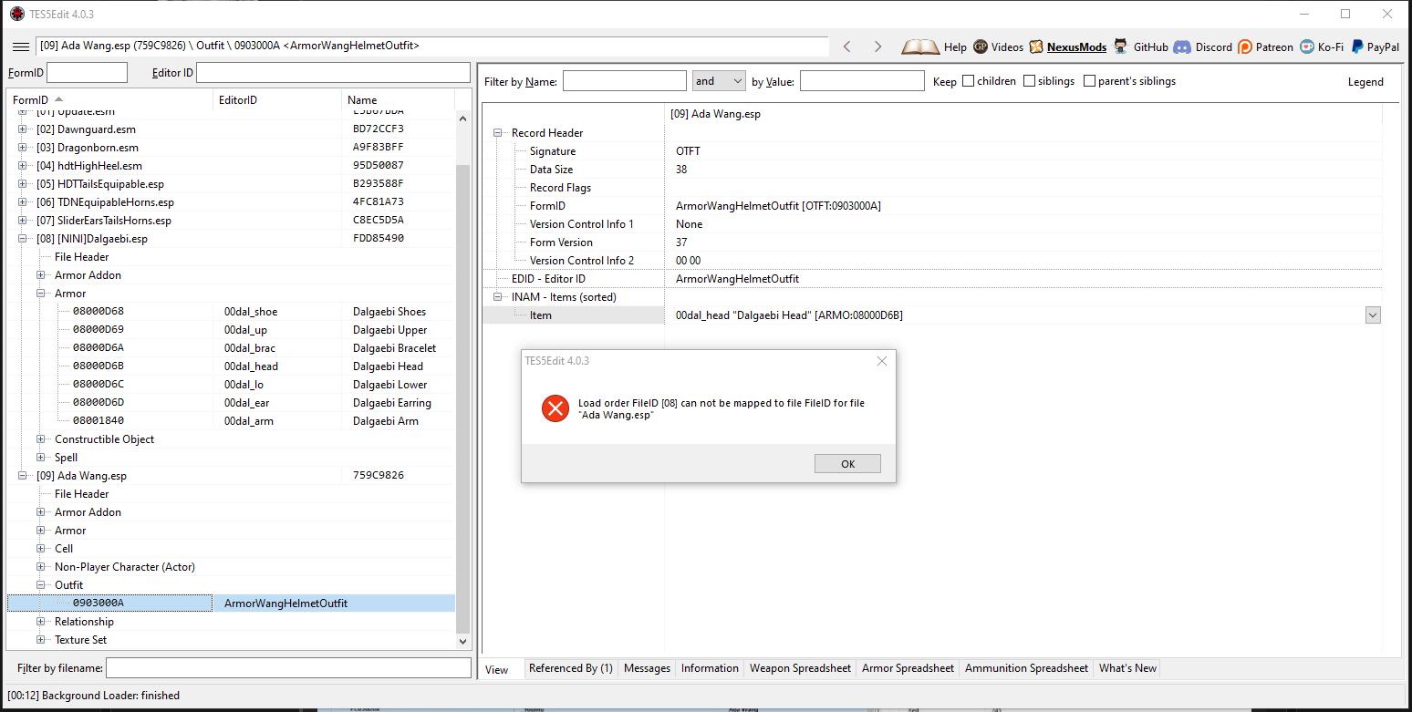Screen dimensions: 1412x712
Task: Click the TES5Edit title bar app icon
Action: [16, 14]
